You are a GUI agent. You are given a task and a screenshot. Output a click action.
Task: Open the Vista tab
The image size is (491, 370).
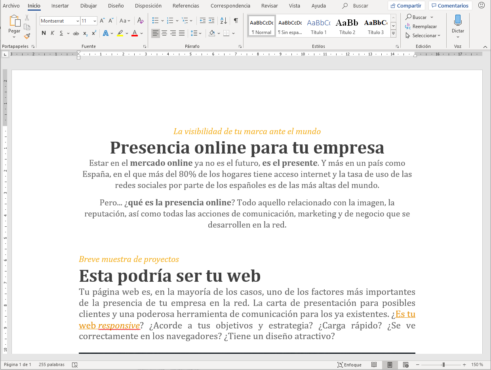(x=295, y=6)
